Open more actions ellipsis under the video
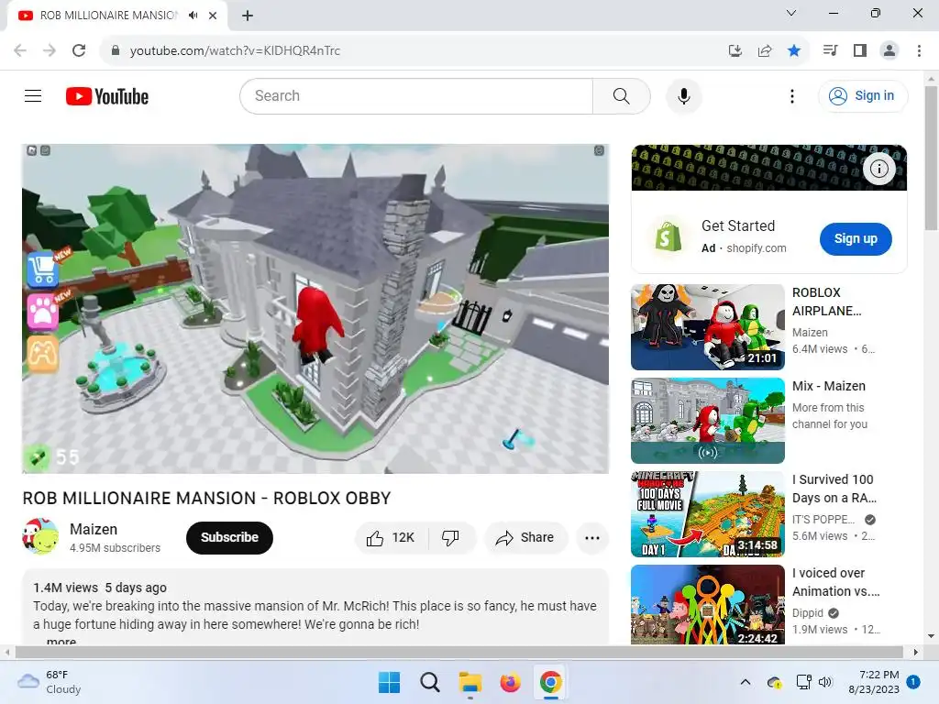The height and width of the screenshot is (704, 939). coord(591,537)
